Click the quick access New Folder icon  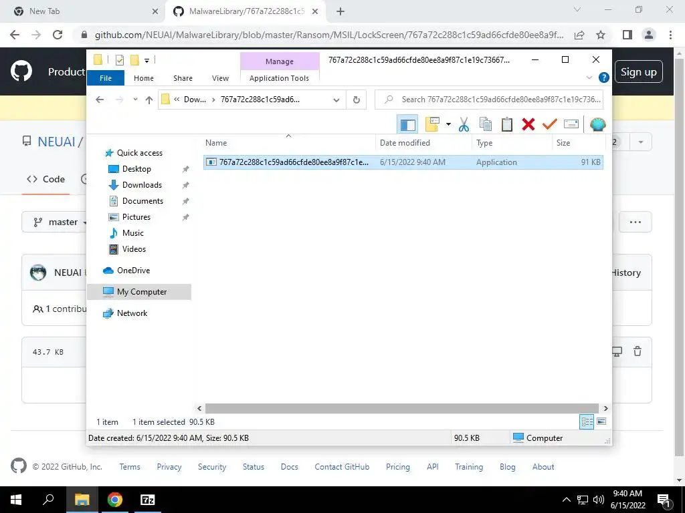pyautogui.click(x=135, y=60)
